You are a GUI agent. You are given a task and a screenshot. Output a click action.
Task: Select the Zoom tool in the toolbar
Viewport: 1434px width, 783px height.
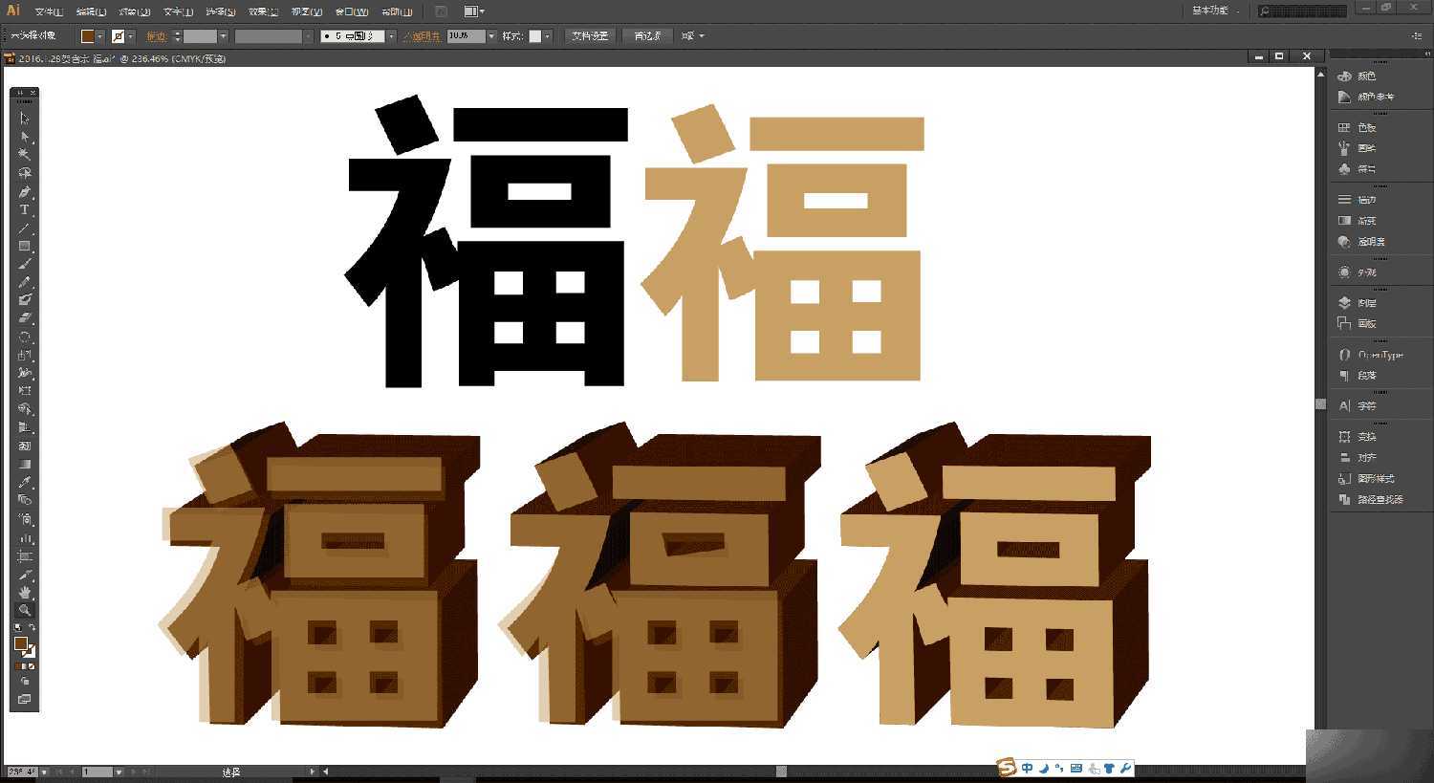tap(24, 609)
